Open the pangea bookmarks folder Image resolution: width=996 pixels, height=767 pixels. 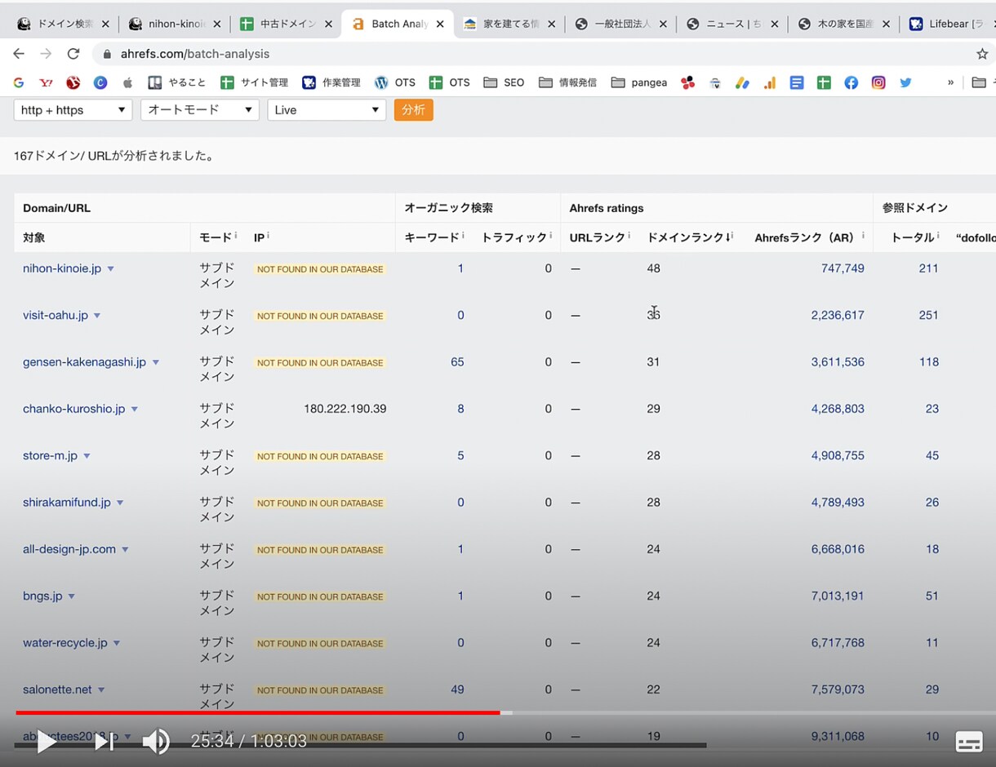(x=639, y=82)
